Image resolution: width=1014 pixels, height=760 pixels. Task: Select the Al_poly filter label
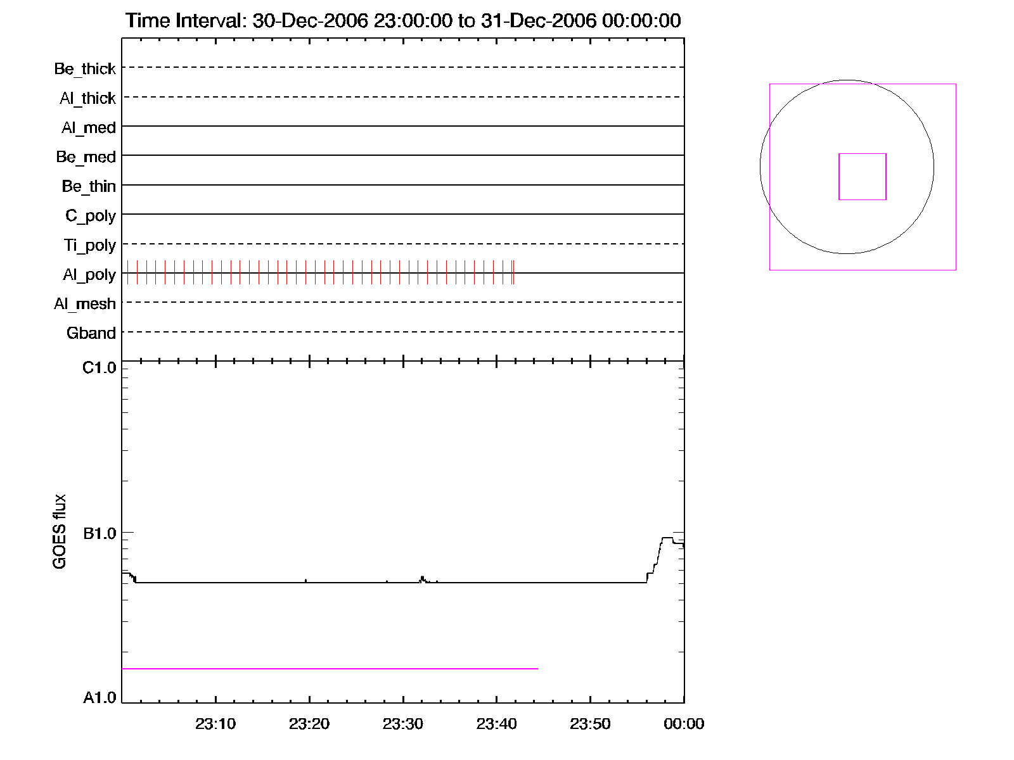click(x=89, y=274)
